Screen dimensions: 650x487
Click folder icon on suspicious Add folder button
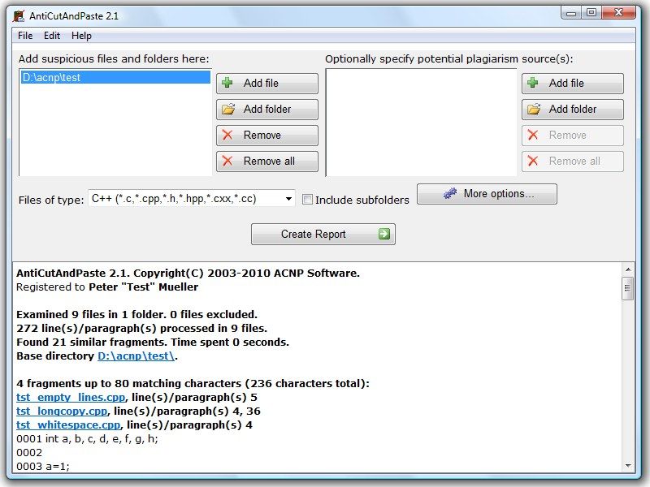coord(228,109)
